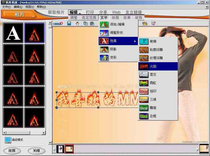Choose the 边框 border effect icon
Viewport: 210px width, 156px height.
(144, 116)
